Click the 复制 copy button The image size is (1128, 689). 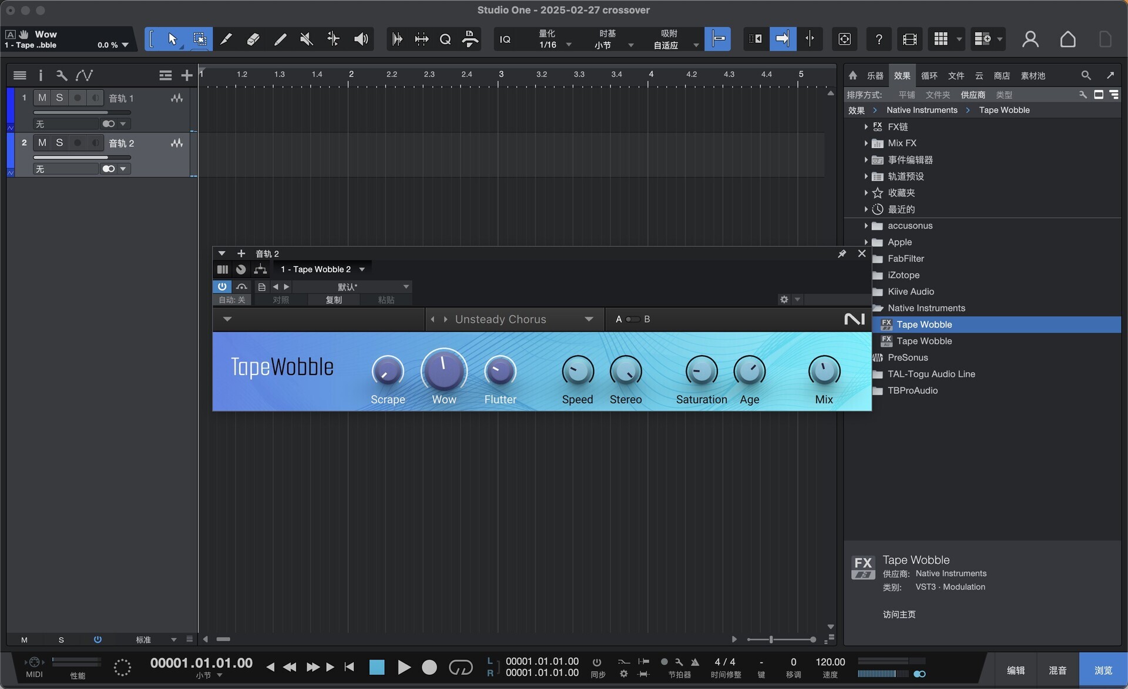pos(334,300)
